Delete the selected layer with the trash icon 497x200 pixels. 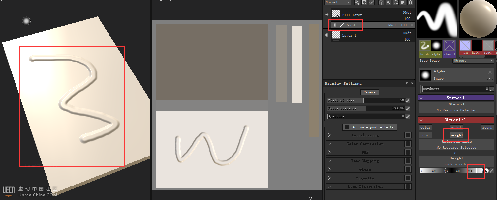[410, 2]
